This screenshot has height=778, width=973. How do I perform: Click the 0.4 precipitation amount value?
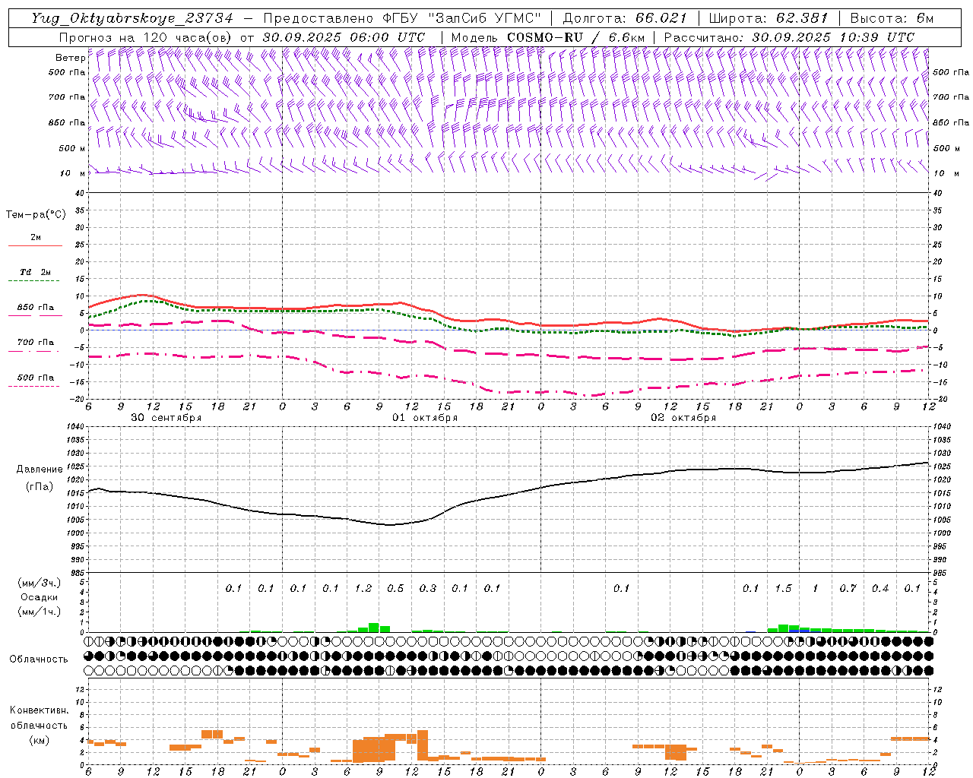pyautogui.click(x=880, y=588)
